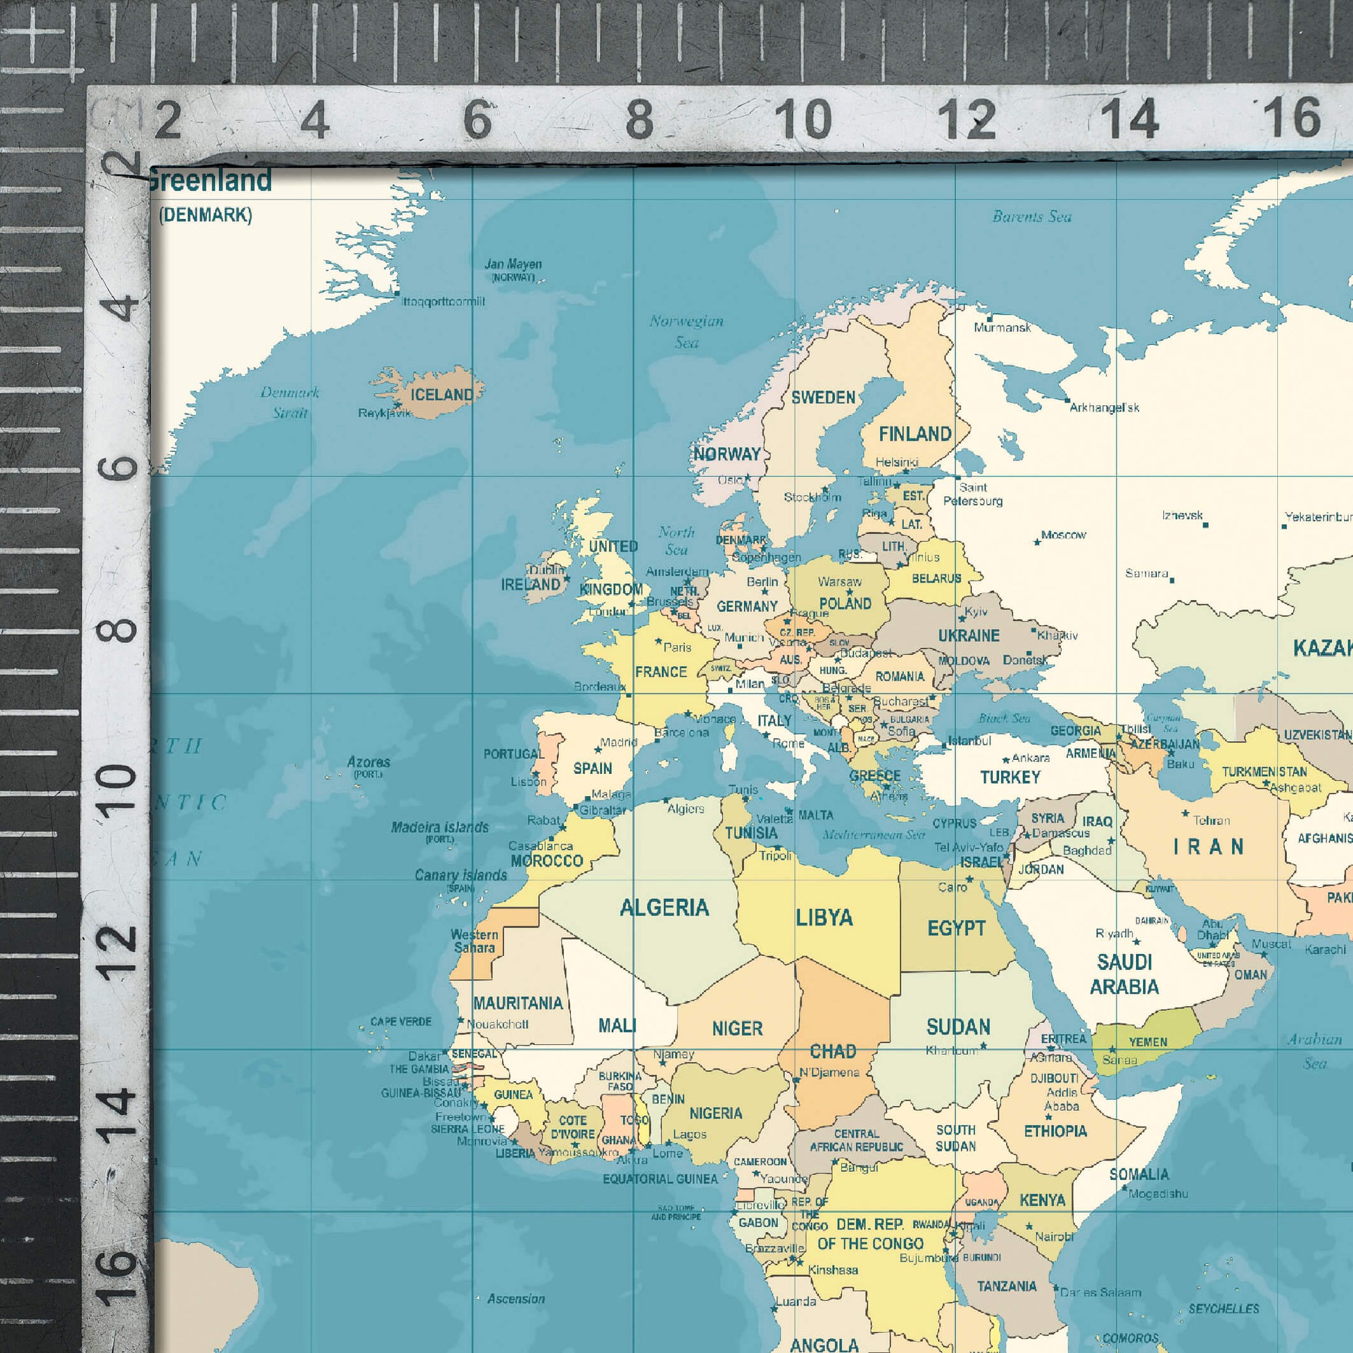Click the Paris capital star marker
This screenshot has height=1353, width=1353.
658,641
